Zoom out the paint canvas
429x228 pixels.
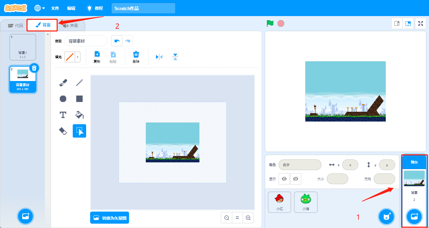(x=227, y=218)
